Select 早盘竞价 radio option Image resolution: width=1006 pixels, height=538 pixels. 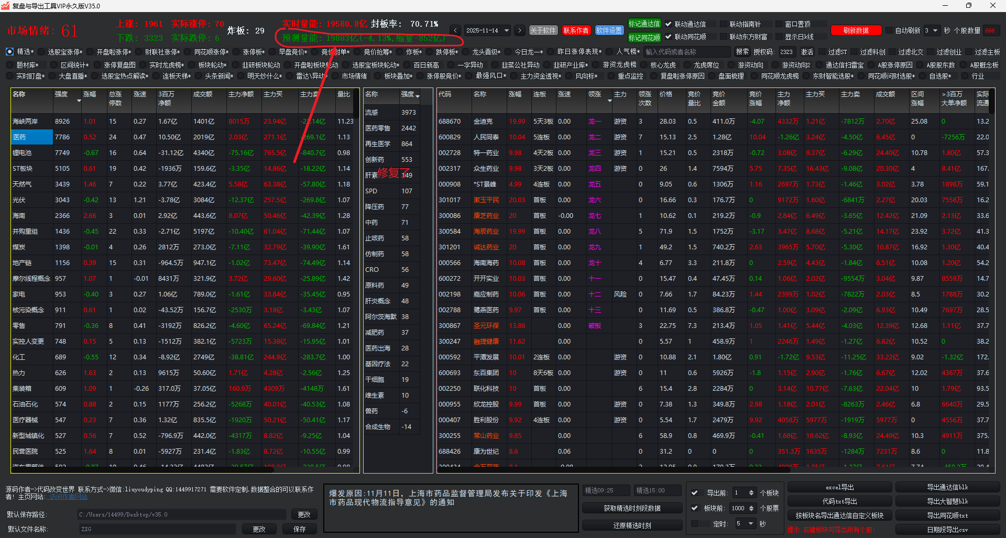click(272, 51)
